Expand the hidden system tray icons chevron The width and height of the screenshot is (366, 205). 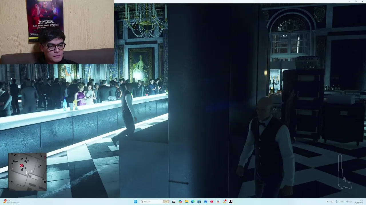[x=327, y=202]
